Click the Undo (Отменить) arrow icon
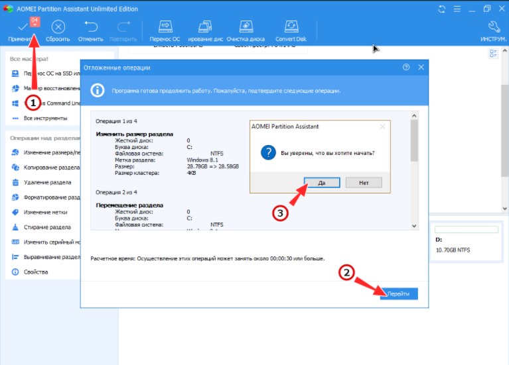Image resolution: width=509 pixels, height=365 pixels. (91, 27)
